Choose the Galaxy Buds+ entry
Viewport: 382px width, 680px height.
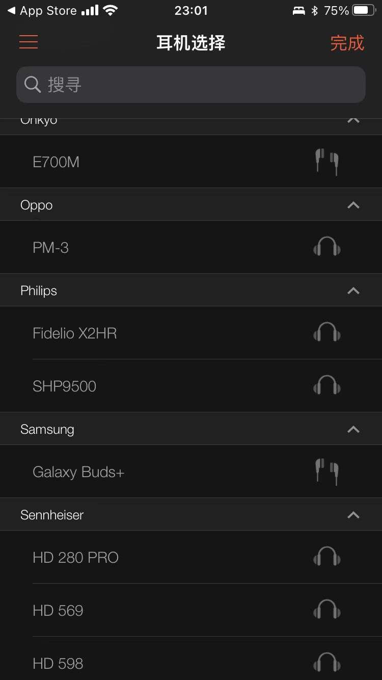pyautogui.click(x=78, y=472)
